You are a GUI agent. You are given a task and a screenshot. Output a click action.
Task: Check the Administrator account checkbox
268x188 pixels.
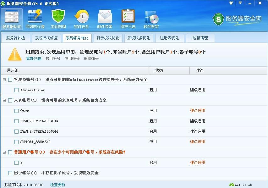(16, 90)
